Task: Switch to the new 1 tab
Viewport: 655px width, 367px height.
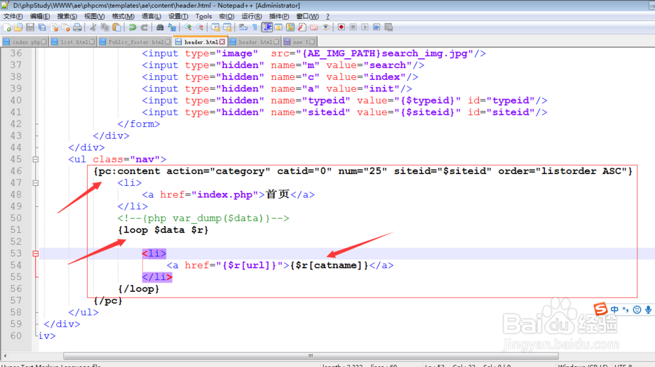Action: (301, 42)
